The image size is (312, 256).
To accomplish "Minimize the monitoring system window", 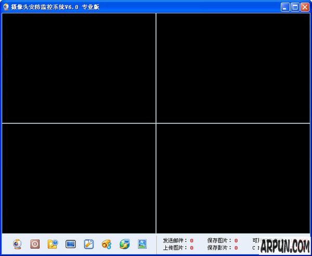I will [285, 7].
